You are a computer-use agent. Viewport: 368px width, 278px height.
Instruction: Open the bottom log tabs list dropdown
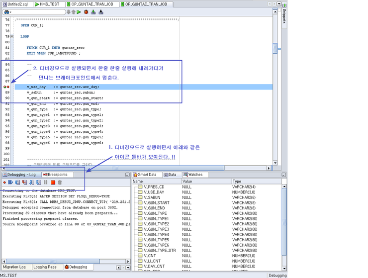tap(127, 267)
